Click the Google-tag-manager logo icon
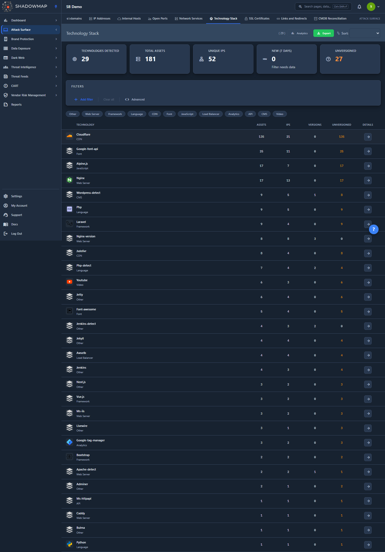This screenshot has height=552, width=385. pos(70,442)
